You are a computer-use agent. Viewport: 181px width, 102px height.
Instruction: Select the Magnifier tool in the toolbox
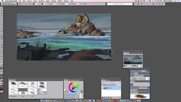coord(2,59)
